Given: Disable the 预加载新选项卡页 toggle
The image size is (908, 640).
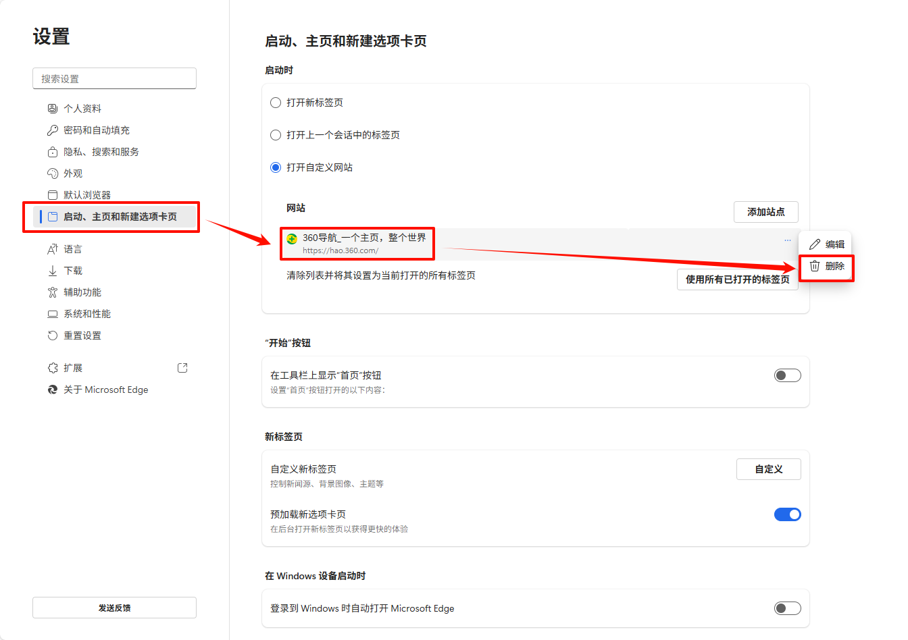Looking at the screenshot, I should pyautogui.click(x=787, y=514).
